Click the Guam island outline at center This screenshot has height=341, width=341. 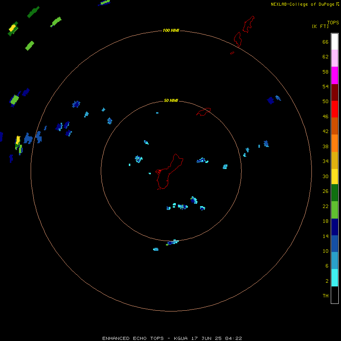coord(169,172)
